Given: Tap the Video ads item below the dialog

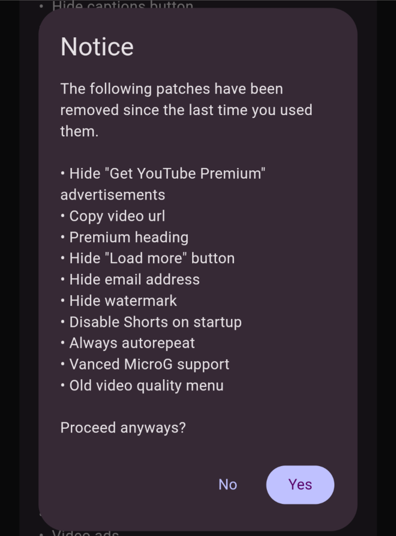Looking at the screenshot, I should pyautogui.click(x=85, y=533).
